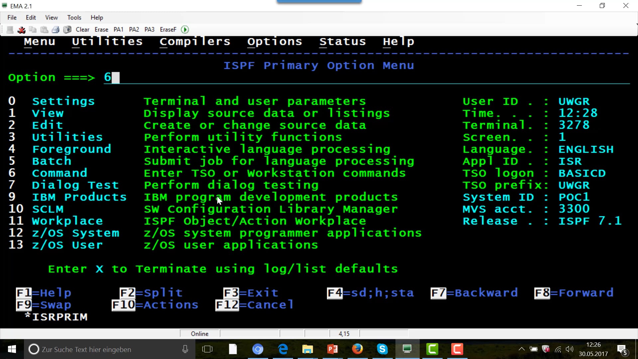The height and width of the screenshot is (359, 638).
Task: Open McAfee alert from the system tray
Action: point(546,349)
